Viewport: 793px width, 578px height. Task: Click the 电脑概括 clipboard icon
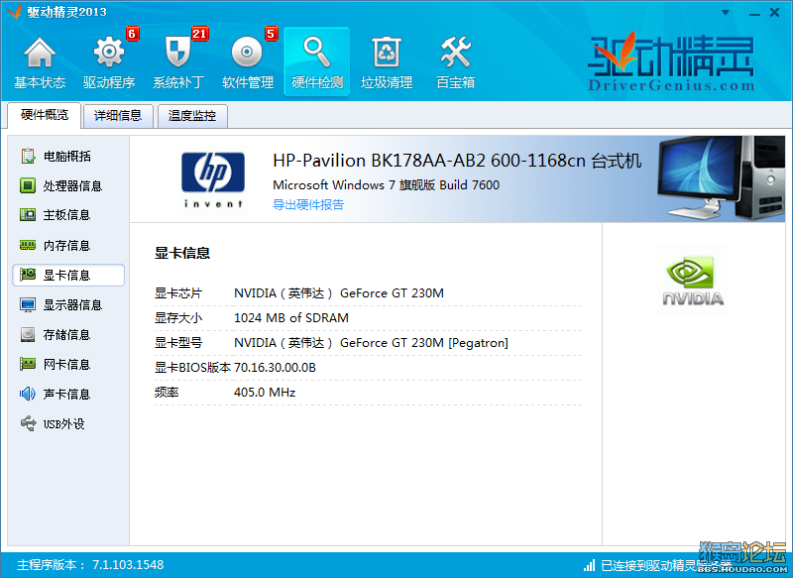(28, 156)
